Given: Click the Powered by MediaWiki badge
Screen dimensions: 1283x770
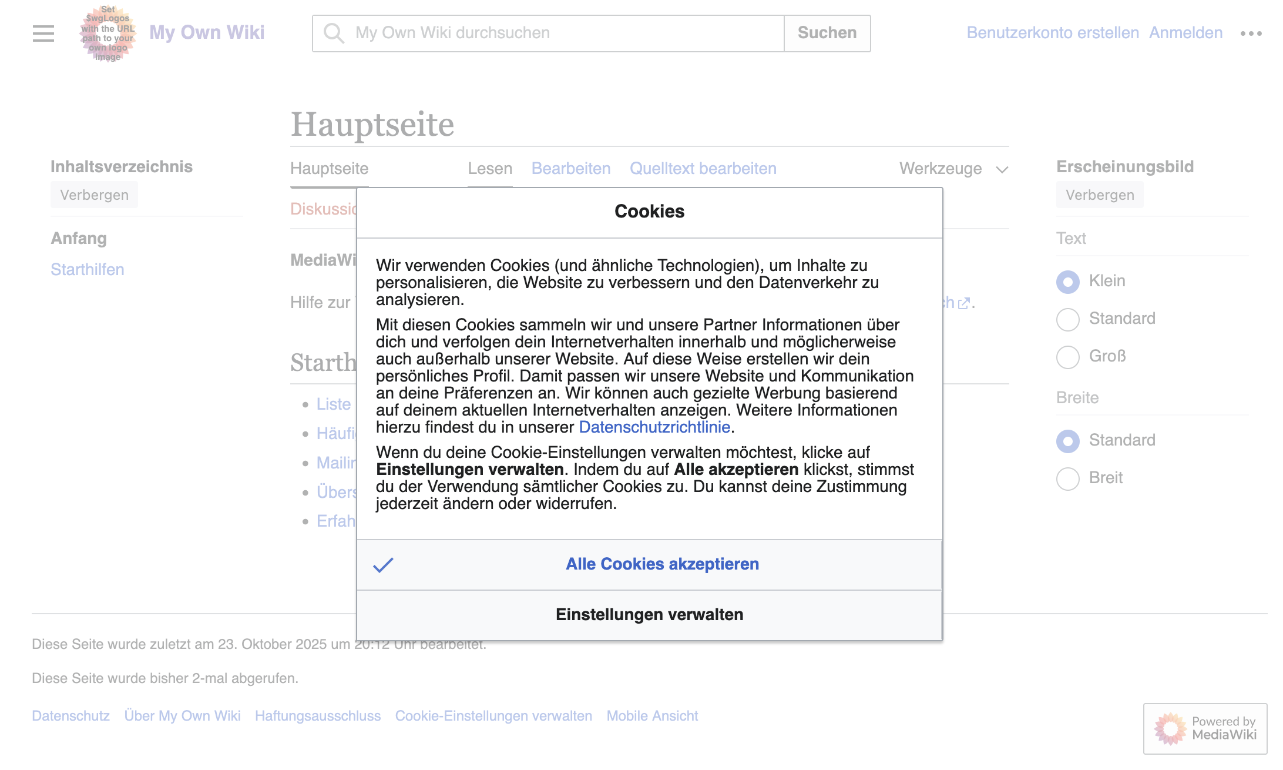Looking at the screenshot, I should pos(1205,728).
